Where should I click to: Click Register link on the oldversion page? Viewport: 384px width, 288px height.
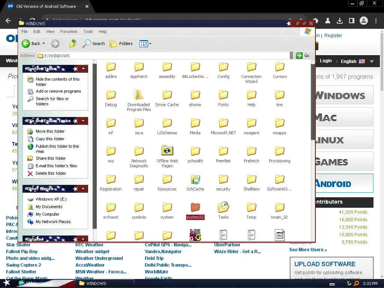(x=333, y=36)
